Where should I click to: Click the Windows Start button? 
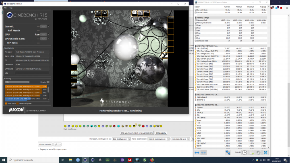coord(4,160)
